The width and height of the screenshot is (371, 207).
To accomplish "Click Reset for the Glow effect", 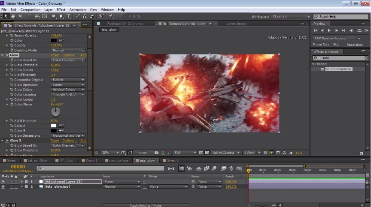I will (55, 55).
